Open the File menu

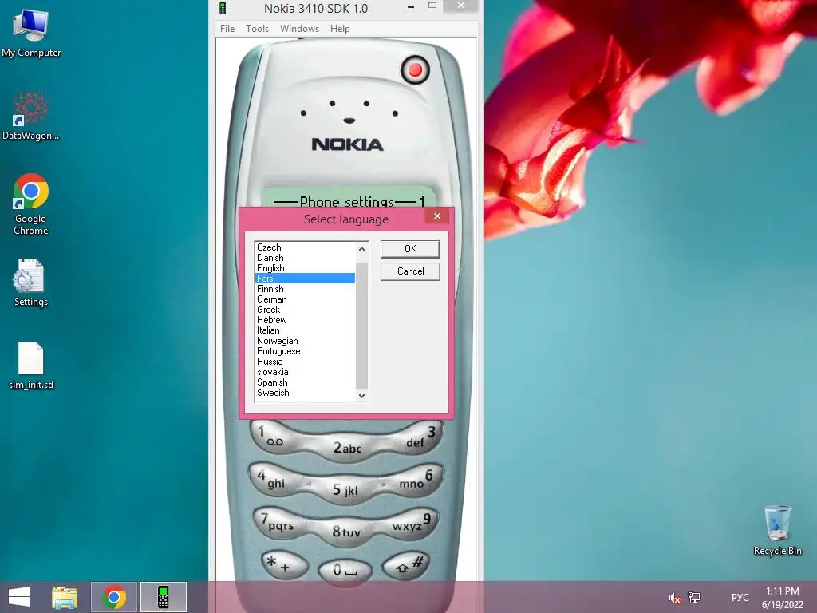pos(227,29)
